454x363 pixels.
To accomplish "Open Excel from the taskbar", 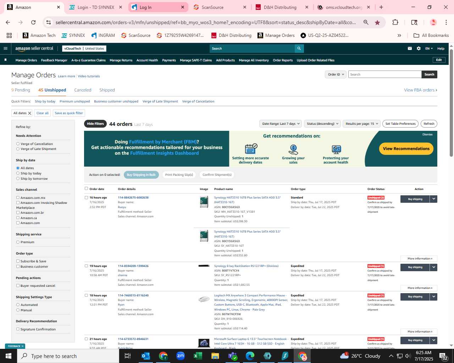I will coord(198,356).
